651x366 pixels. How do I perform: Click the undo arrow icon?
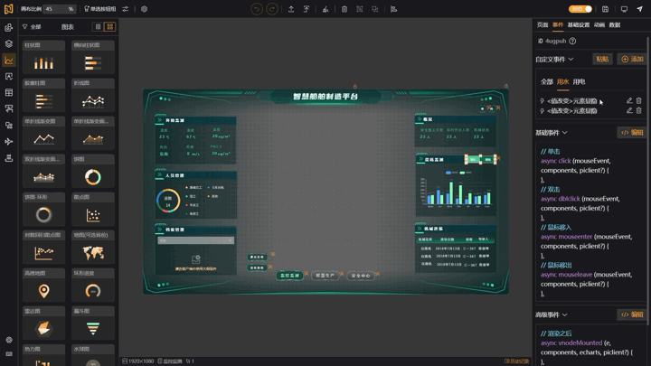(257, 9)
